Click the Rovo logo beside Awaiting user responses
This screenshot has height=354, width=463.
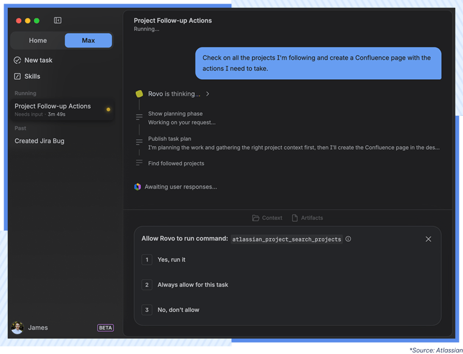point(137,187)
